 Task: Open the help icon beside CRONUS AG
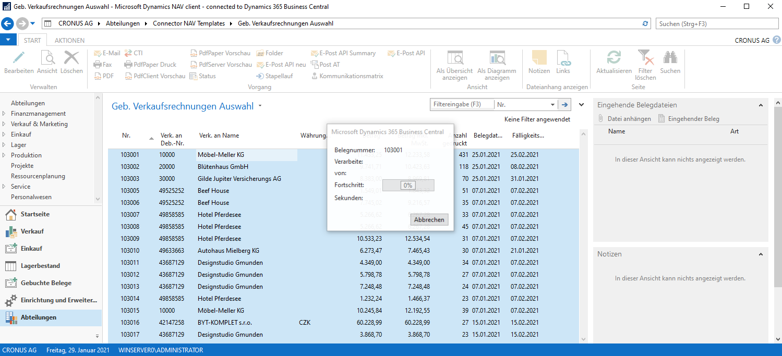click(776, 40)
